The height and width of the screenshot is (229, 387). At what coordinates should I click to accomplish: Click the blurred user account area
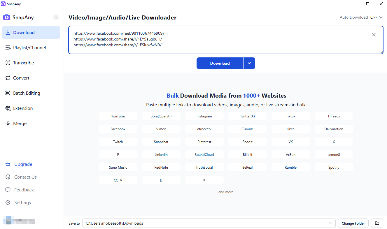tap(19, 221)
